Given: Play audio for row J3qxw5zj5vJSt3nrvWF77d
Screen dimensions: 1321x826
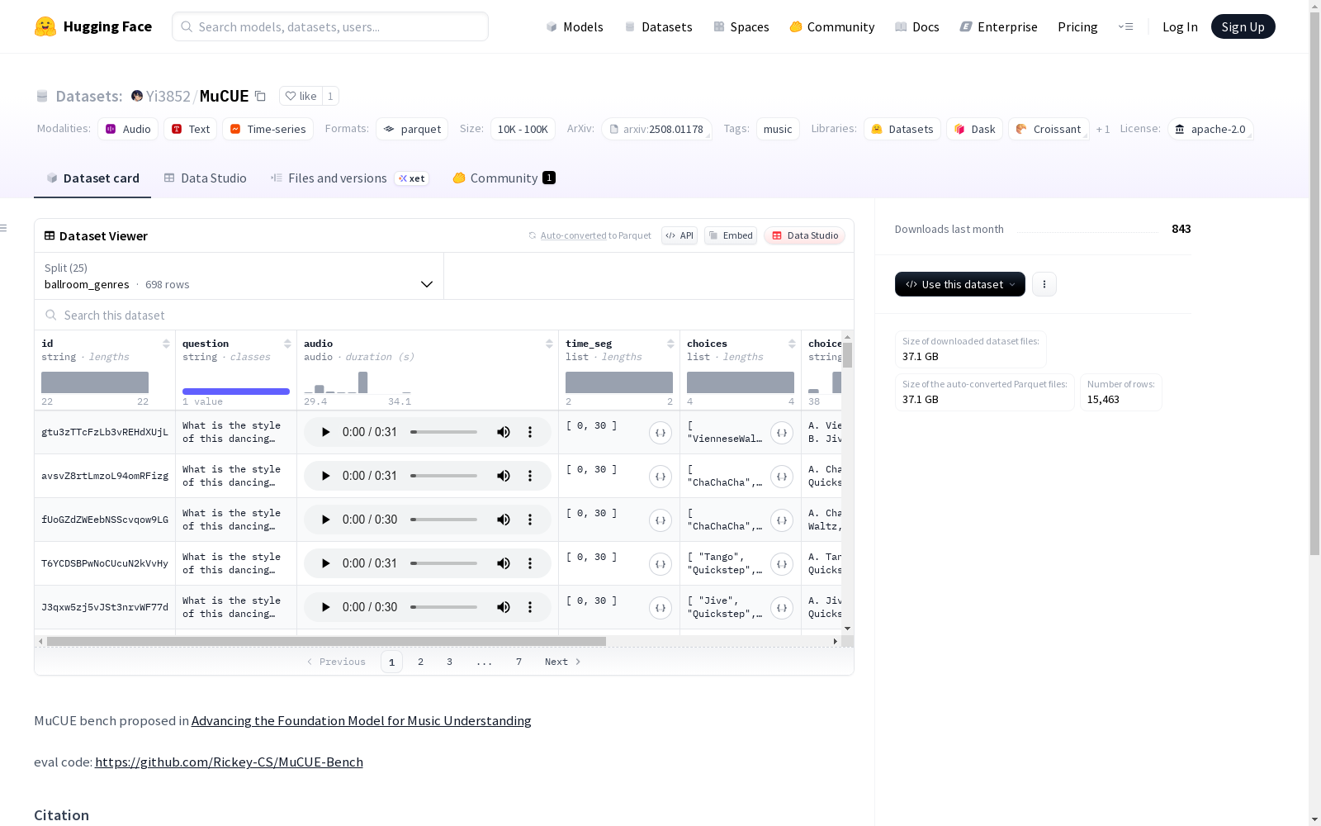Looking at the screenshot, I should click(x=325, y=607).
